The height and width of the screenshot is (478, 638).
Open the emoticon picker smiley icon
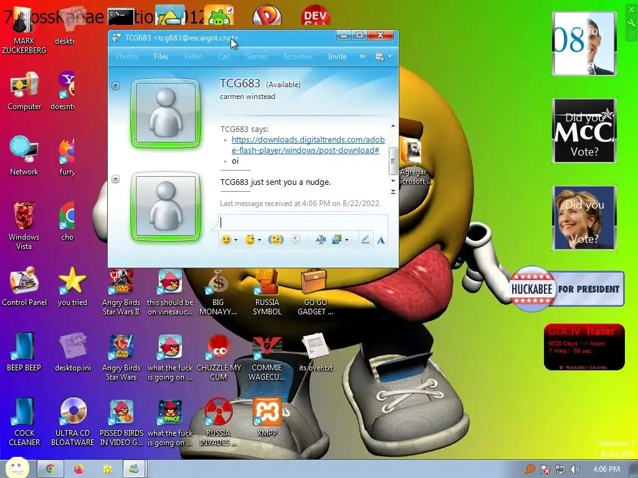click(x=226, y=240)
